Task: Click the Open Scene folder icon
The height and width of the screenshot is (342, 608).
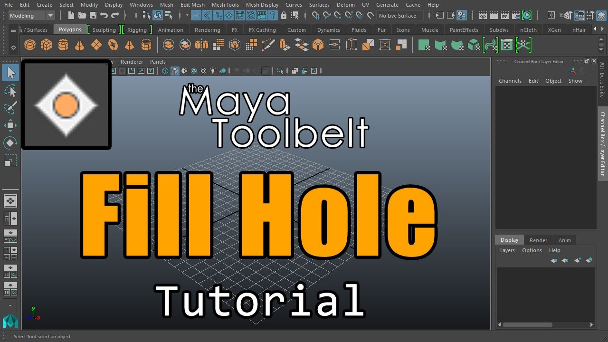Action: pos(82,16)
